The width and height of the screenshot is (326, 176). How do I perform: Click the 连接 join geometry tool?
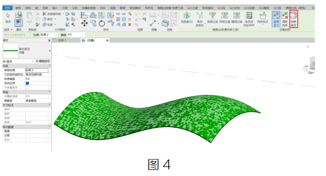point(48,25)
